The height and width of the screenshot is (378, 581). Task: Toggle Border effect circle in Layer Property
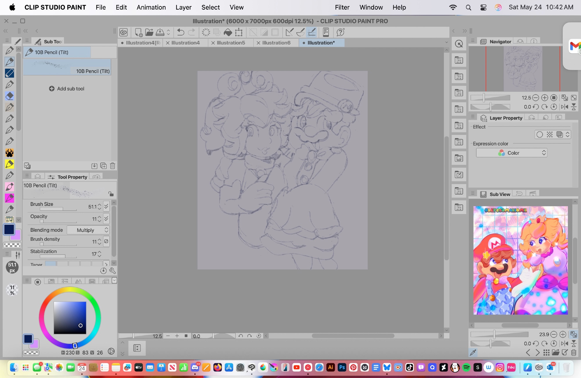(540, 134)
